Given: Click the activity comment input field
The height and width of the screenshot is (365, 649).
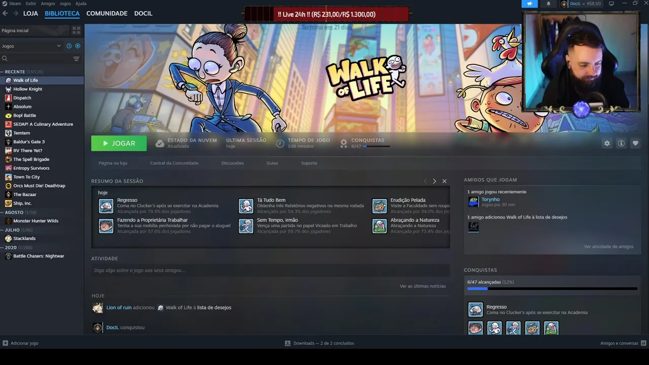Looking at the screenshot, I should point(270,271).
